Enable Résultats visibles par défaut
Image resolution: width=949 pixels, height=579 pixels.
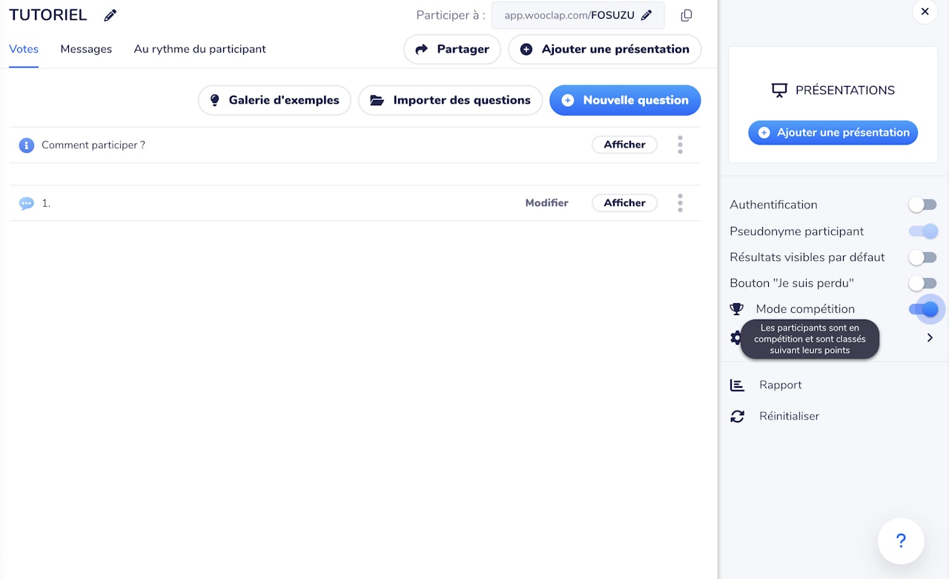click(922, 257)
